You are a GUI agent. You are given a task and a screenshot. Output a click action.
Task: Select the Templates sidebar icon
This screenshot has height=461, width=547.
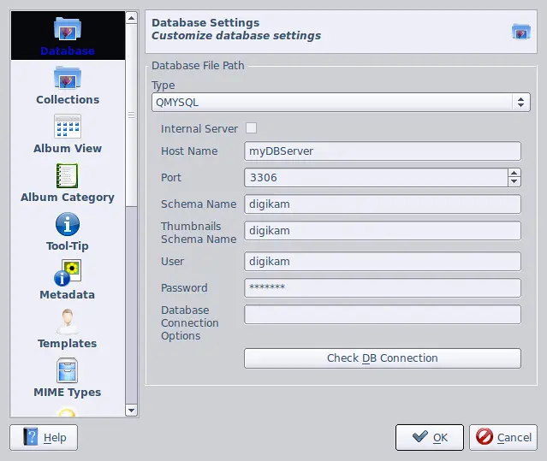[x=67, y=323]
